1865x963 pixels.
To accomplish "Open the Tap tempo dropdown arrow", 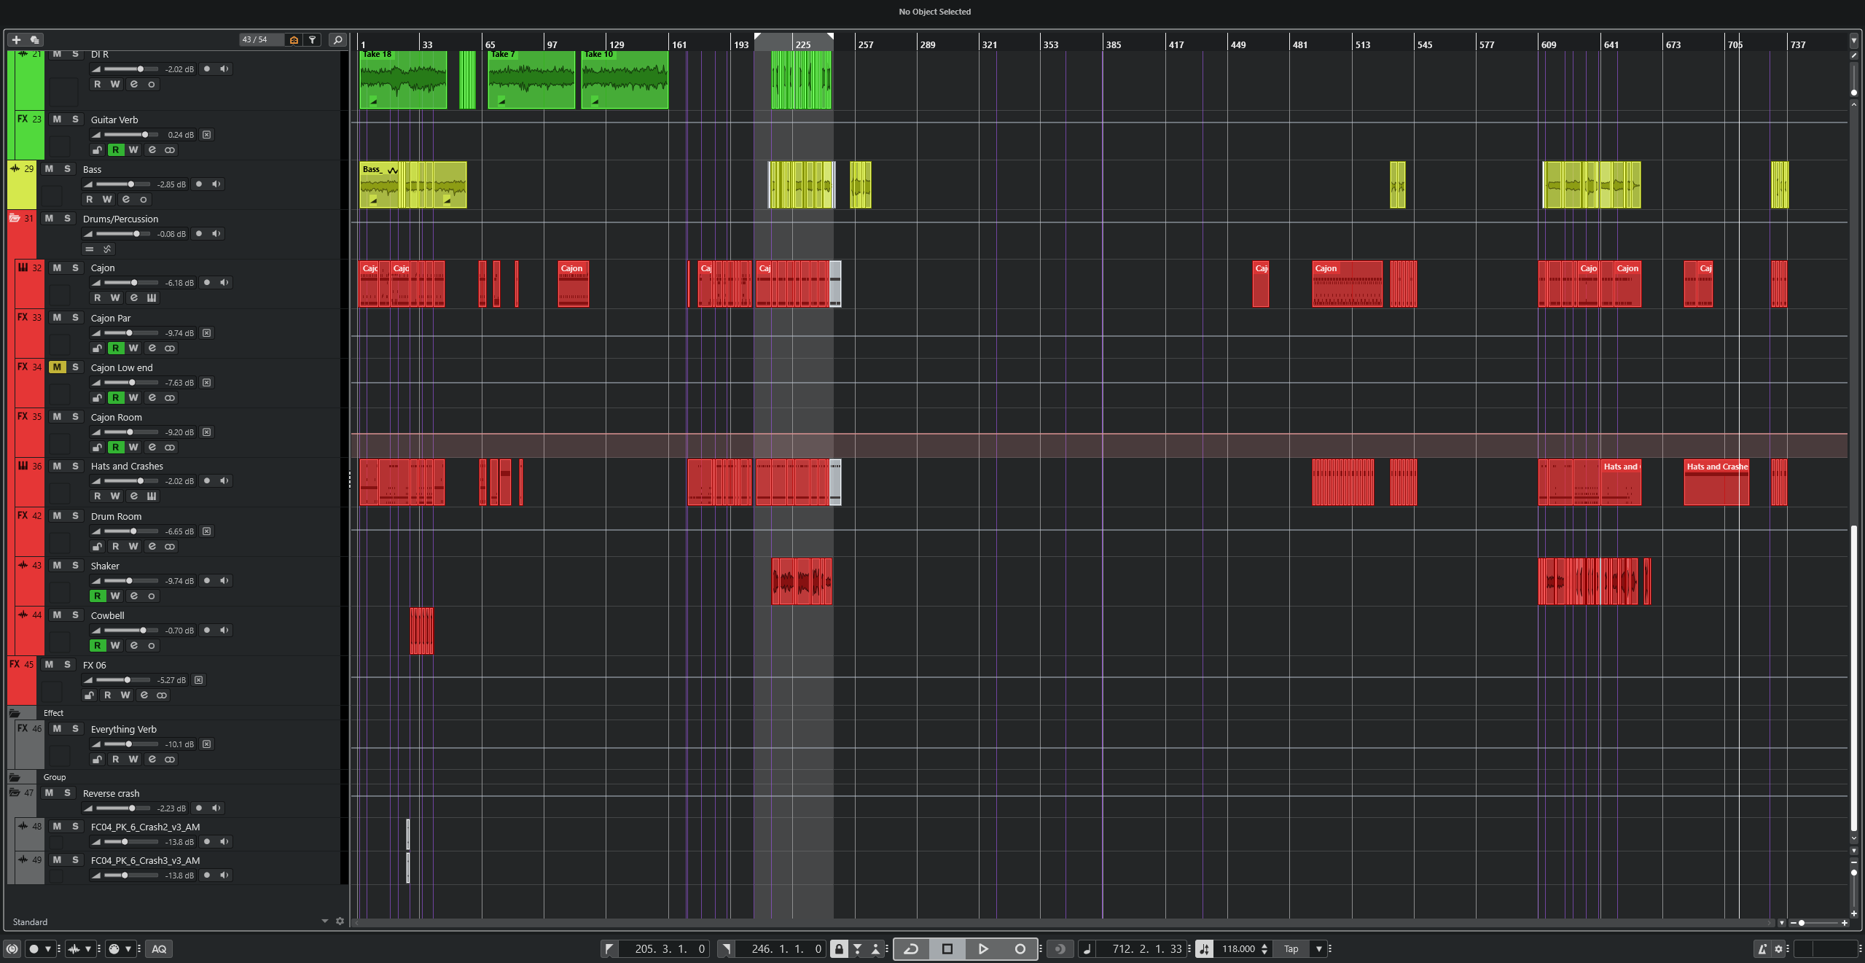I will pos(1318,948).
